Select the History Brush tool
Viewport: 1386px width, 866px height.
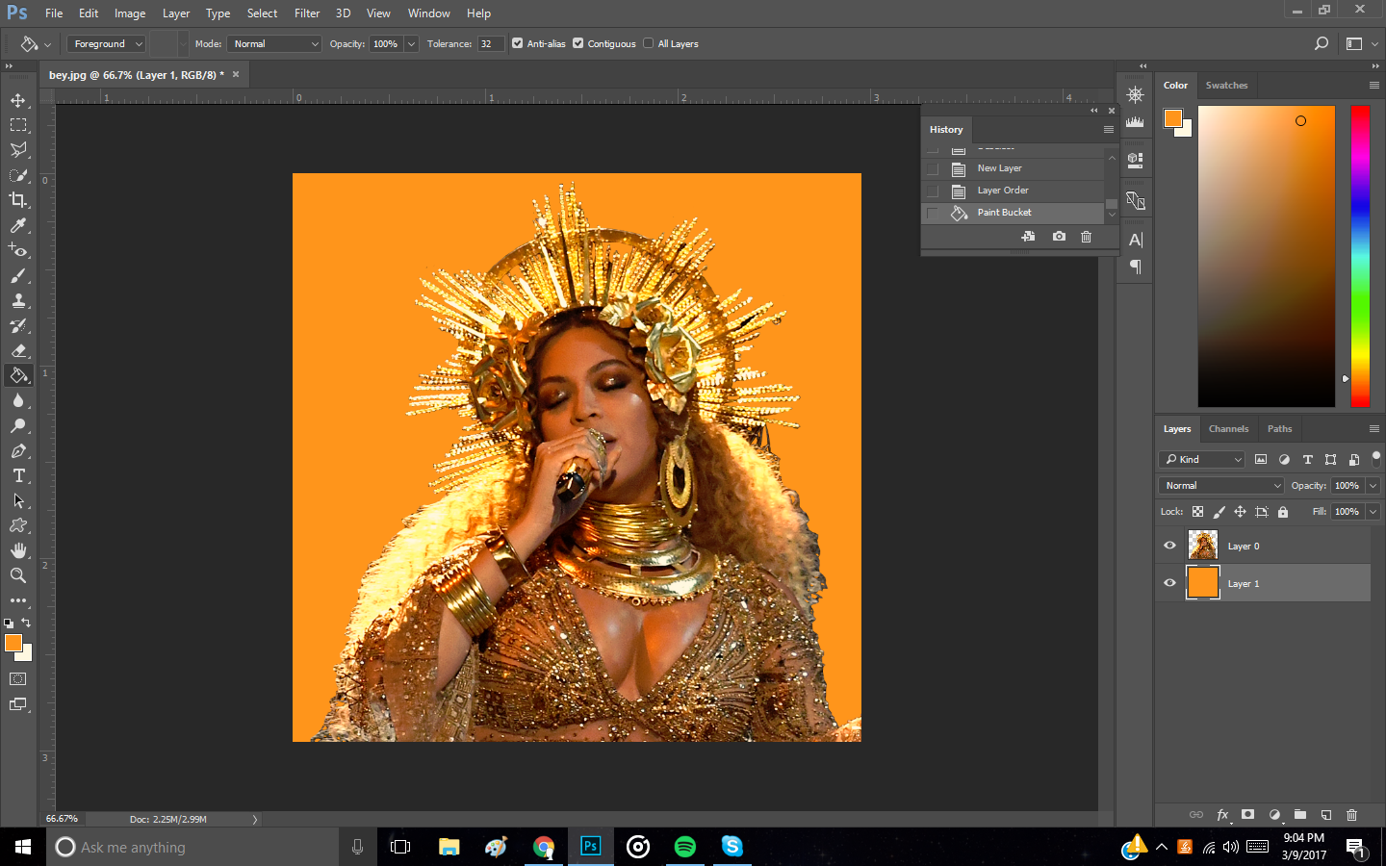point(18,325)
